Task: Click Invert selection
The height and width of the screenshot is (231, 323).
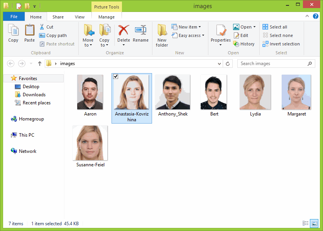Action: click(x=281, y=44)
